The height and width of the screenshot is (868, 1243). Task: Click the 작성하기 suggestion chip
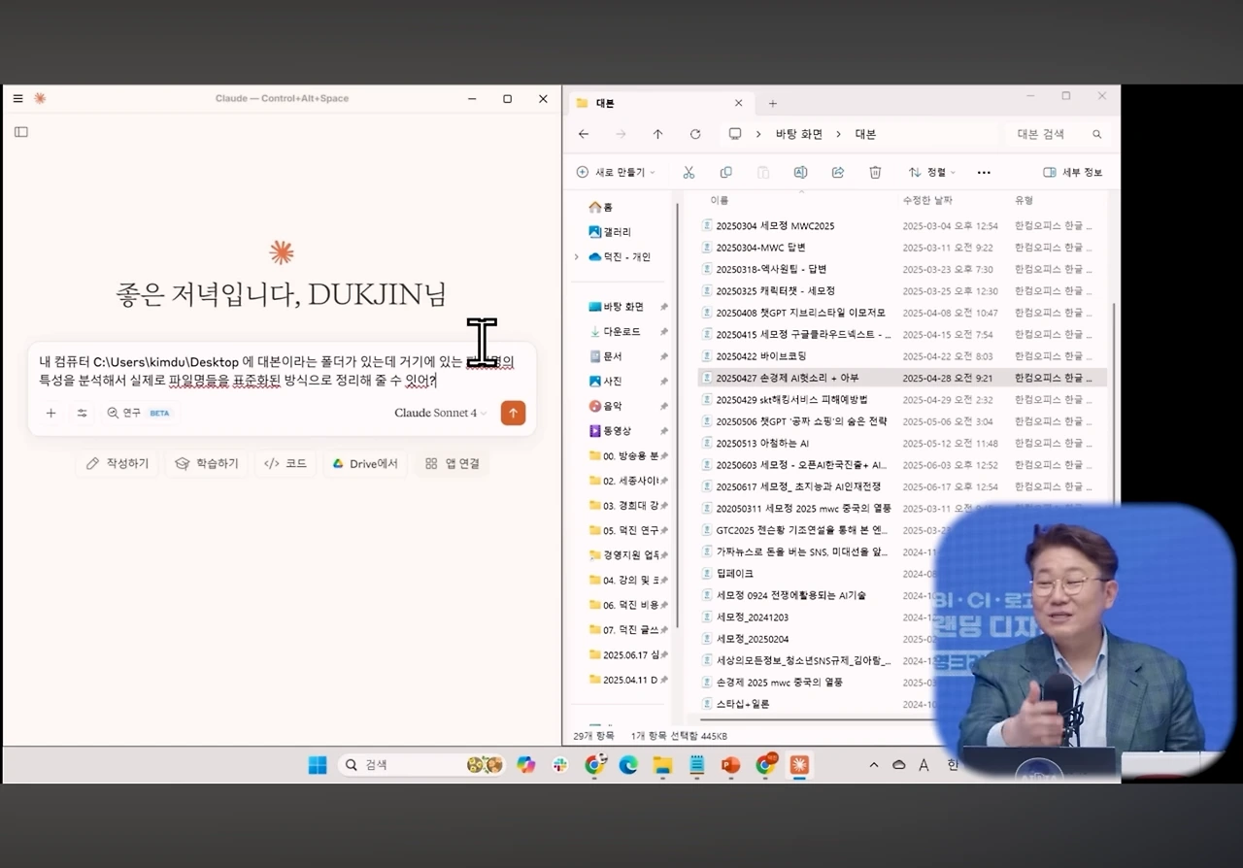[x=118, y=464]
